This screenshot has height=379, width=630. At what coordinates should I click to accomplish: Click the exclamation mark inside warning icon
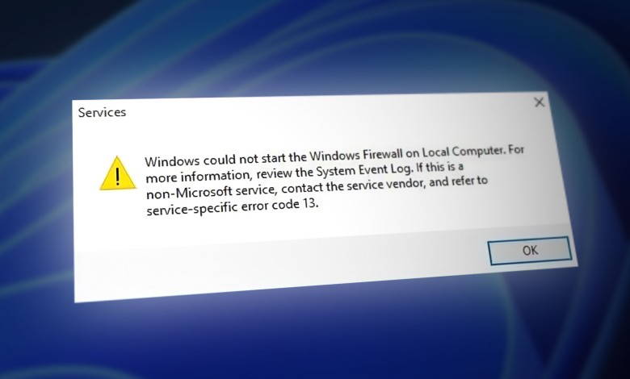(117, 176)
